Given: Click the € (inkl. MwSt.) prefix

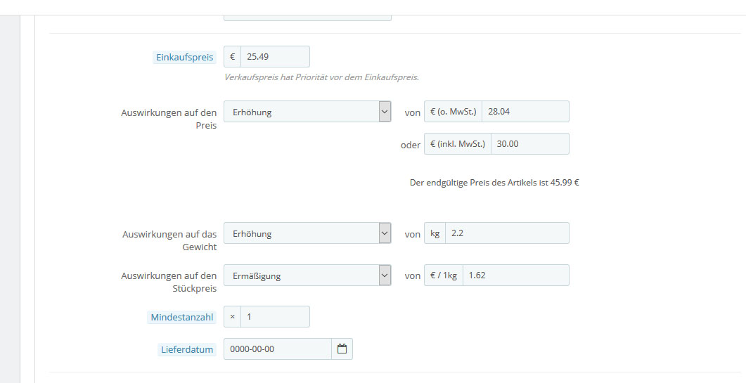Looking at the screenshot, I should [x=457, y=143].
